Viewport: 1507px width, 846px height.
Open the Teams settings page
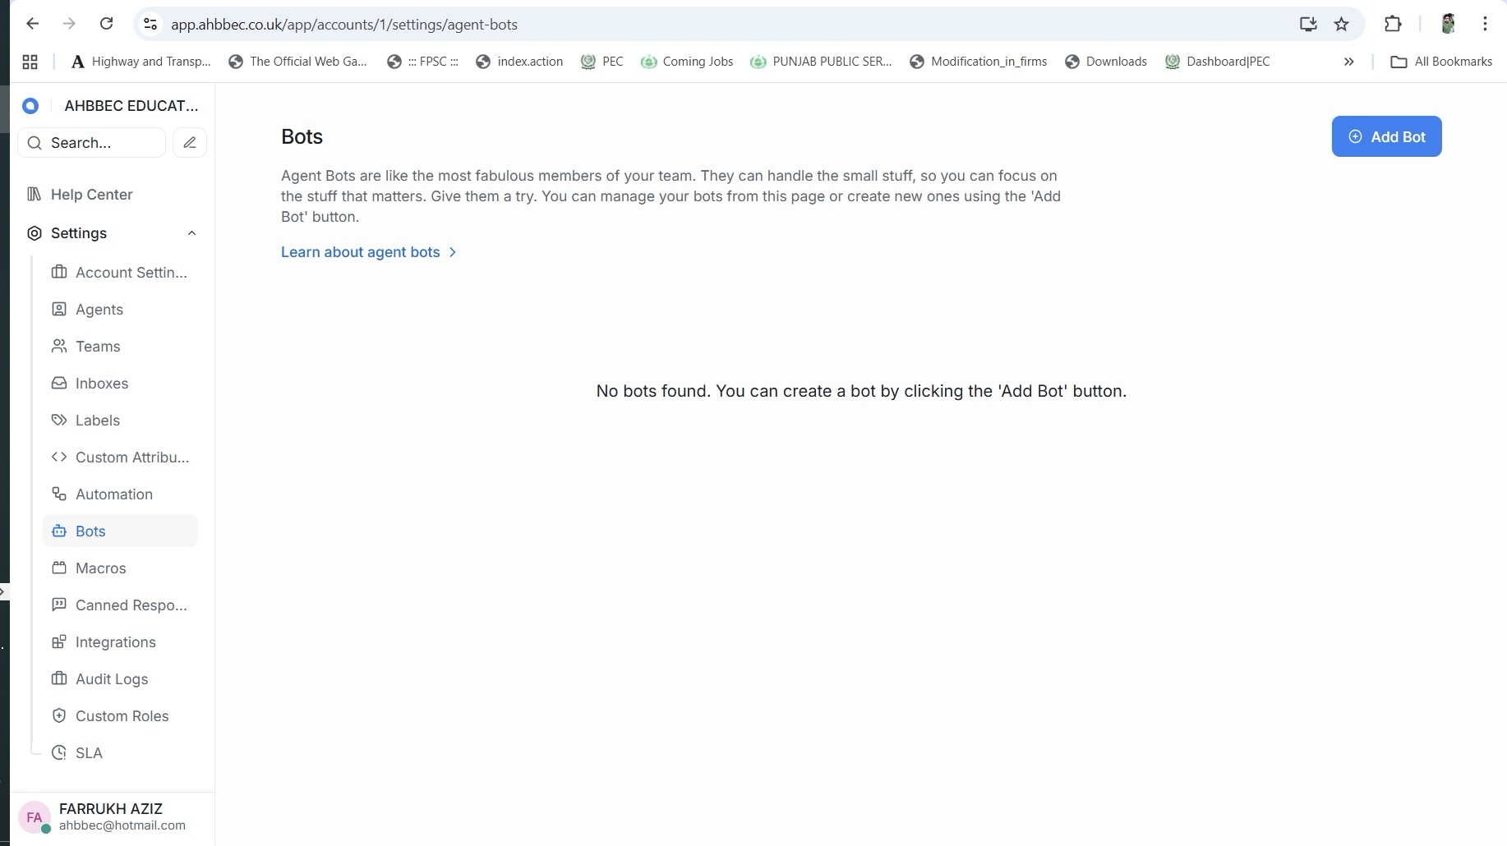pos(98,347)
